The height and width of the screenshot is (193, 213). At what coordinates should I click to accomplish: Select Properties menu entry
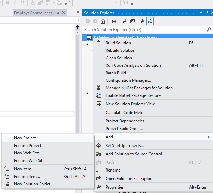click(153, 187)
